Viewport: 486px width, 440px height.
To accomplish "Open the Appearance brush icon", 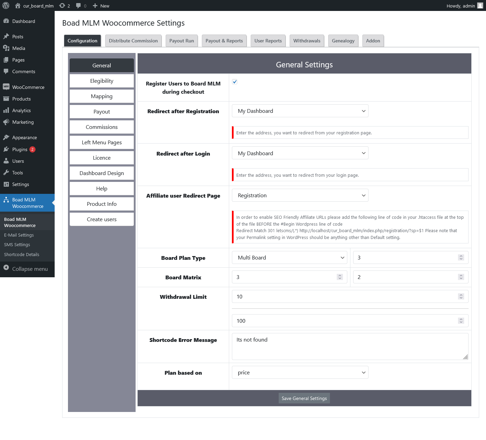I will tap(7, 137).
